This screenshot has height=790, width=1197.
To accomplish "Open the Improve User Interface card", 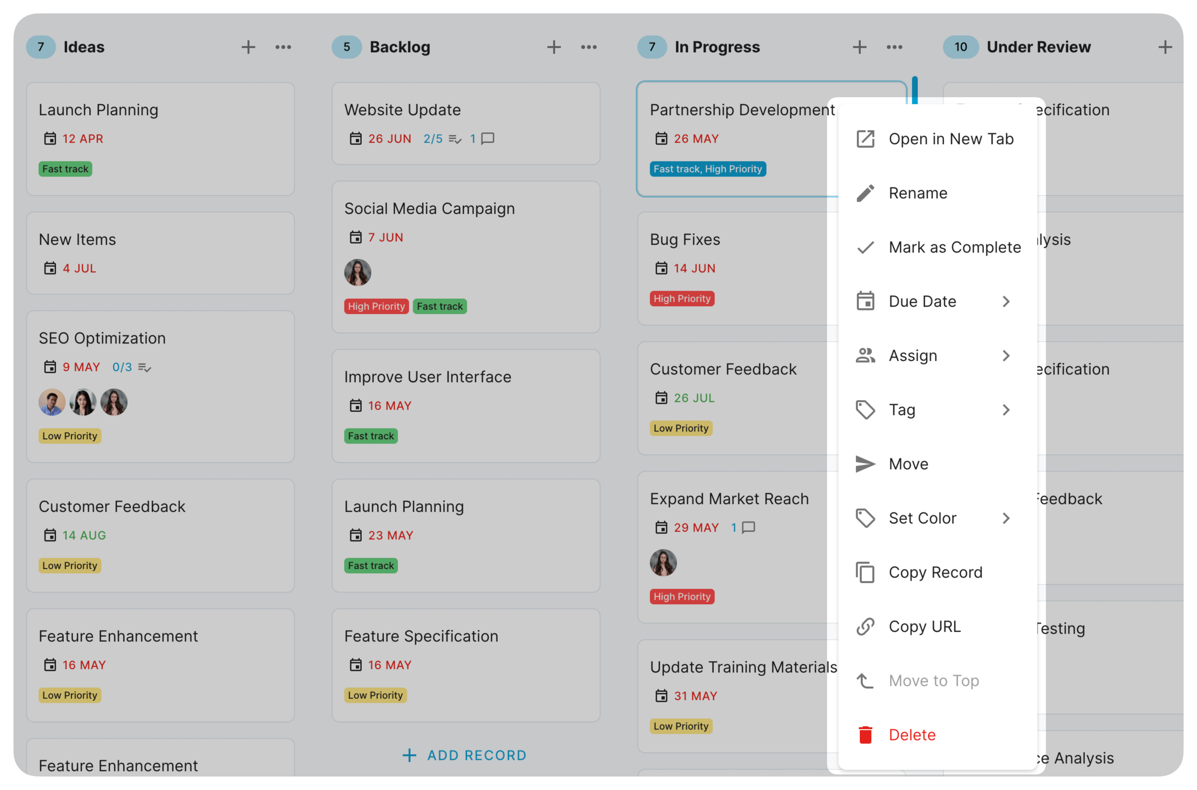I will click(466, 406).
